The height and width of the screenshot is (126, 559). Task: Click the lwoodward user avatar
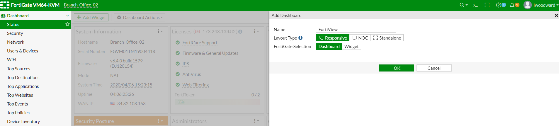(x=528, y=5)
